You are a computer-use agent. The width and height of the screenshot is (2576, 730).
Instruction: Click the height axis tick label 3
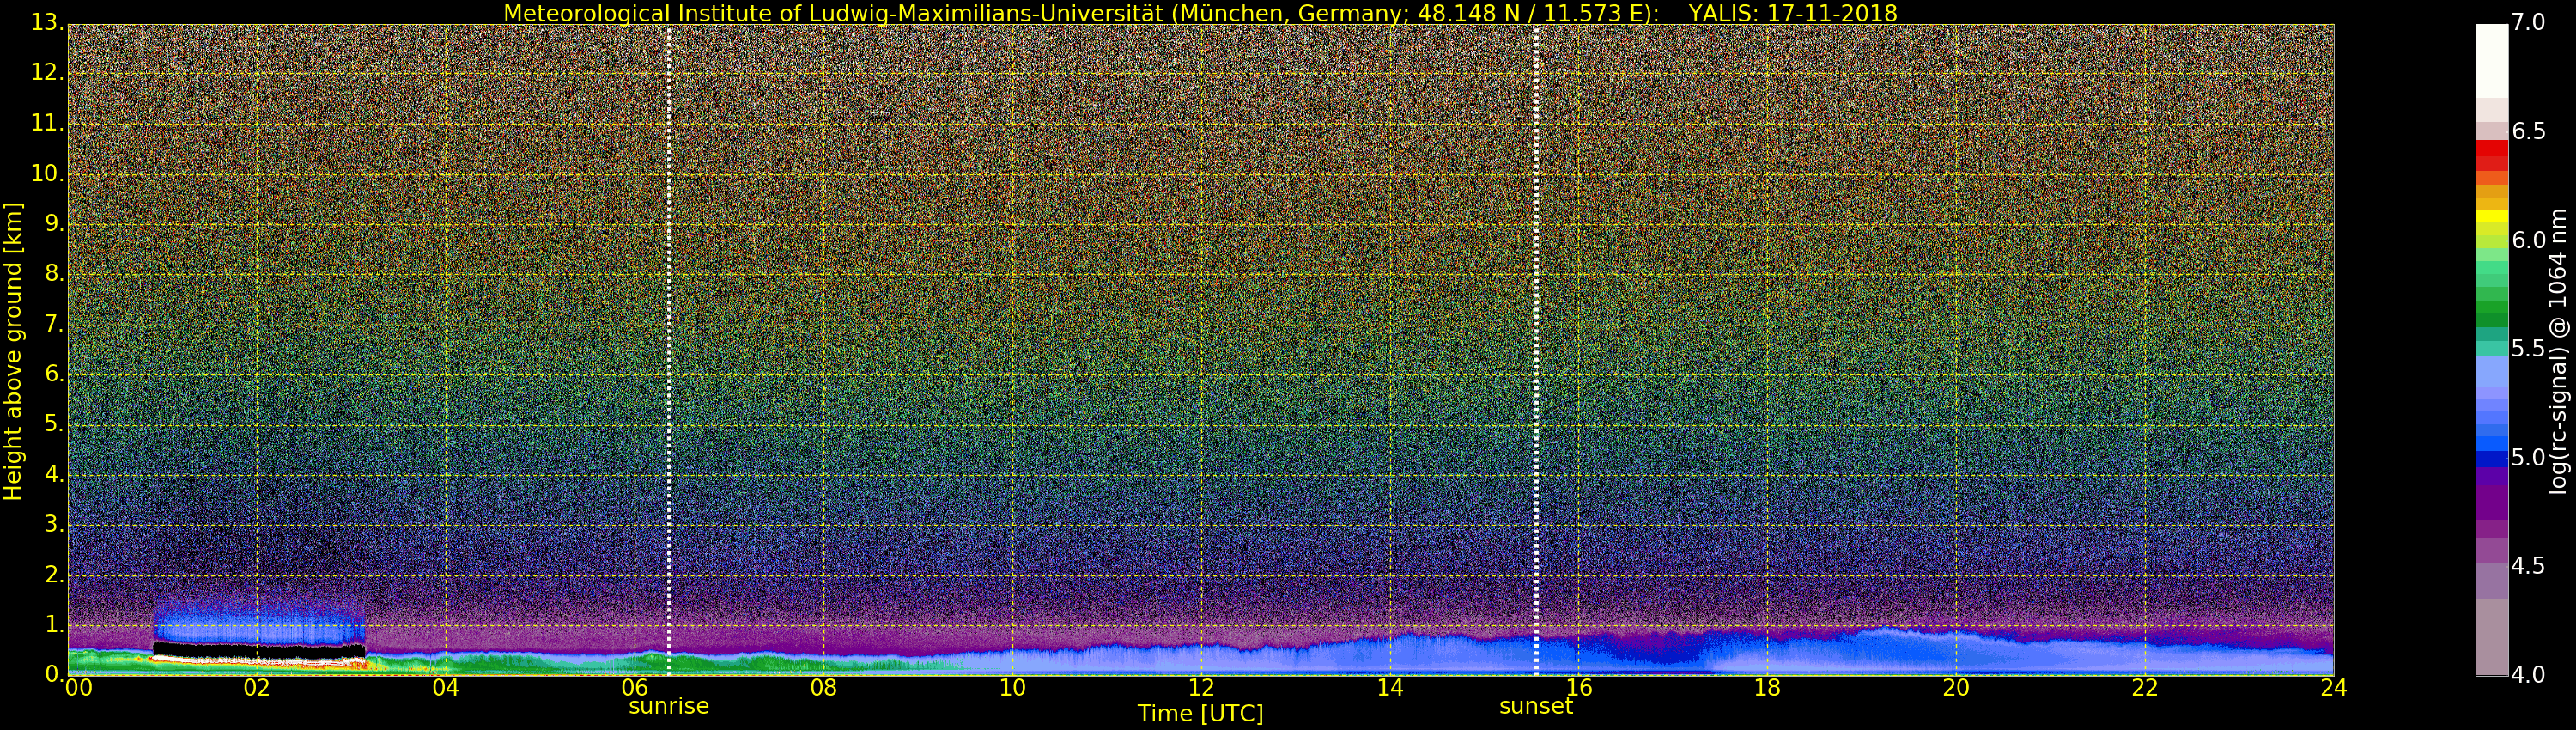(54, 524)
